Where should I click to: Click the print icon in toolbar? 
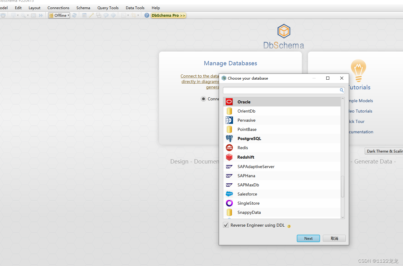3,15
